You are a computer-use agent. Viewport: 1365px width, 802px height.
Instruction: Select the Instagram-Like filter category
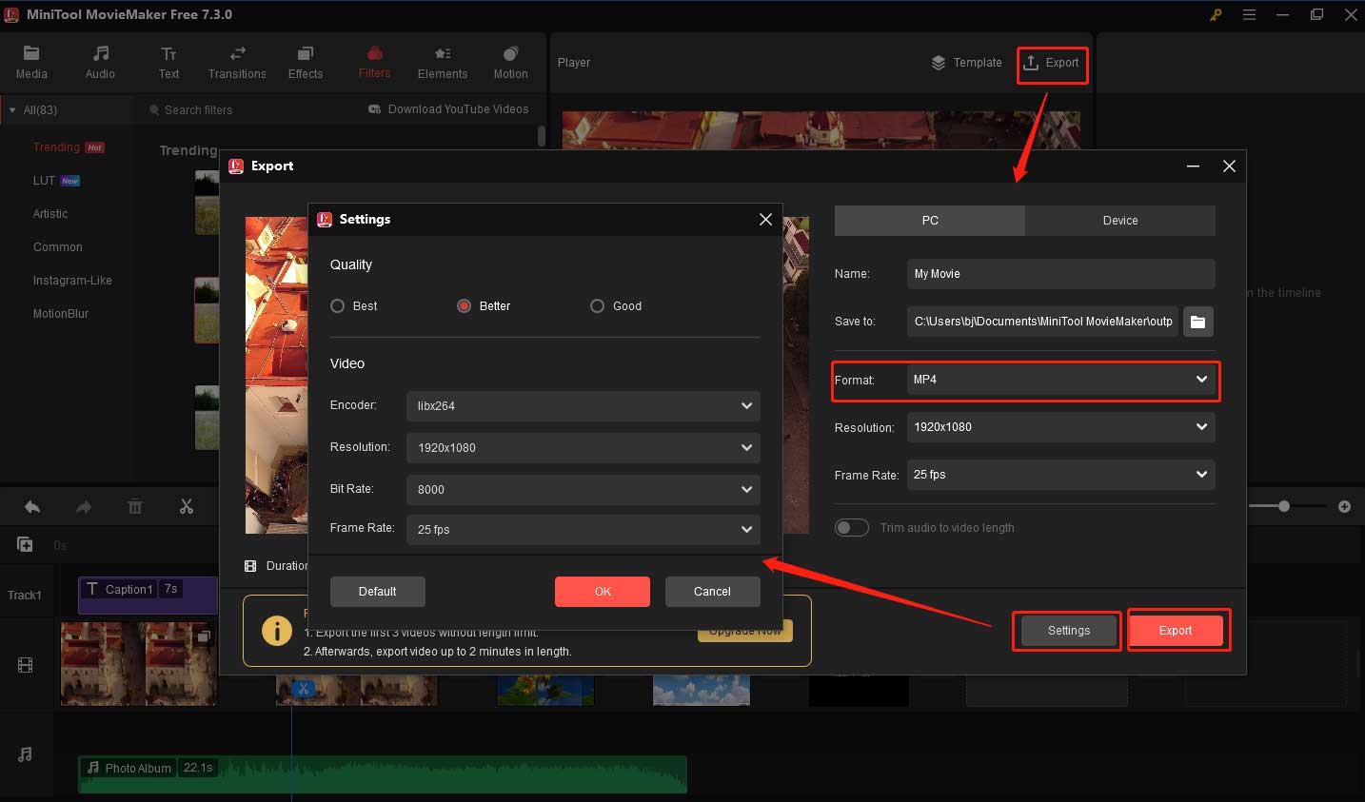pos(72,281)
